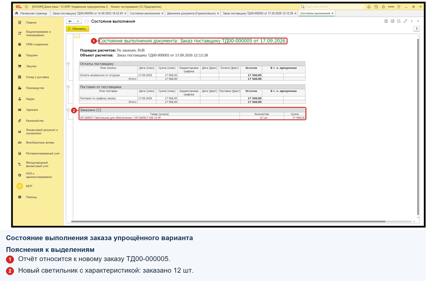Open favorites star in title bar
426x281 pixels.
pos(384,7)
